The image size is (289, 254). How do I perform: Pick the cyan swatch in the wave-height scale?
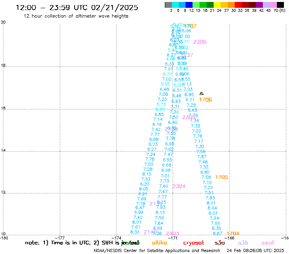[x=175, y=5]
